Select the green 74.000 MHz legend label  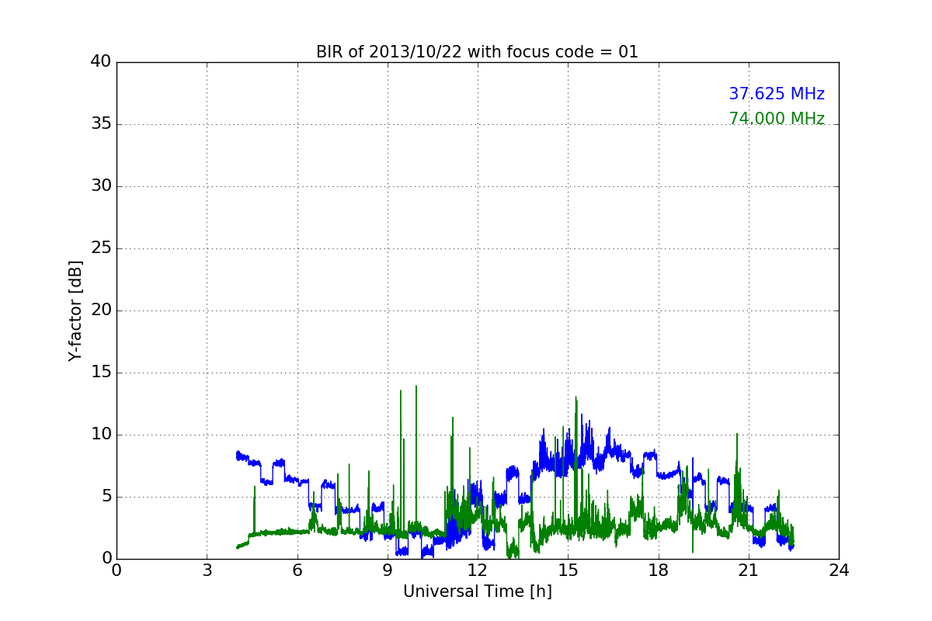point(777,119)
